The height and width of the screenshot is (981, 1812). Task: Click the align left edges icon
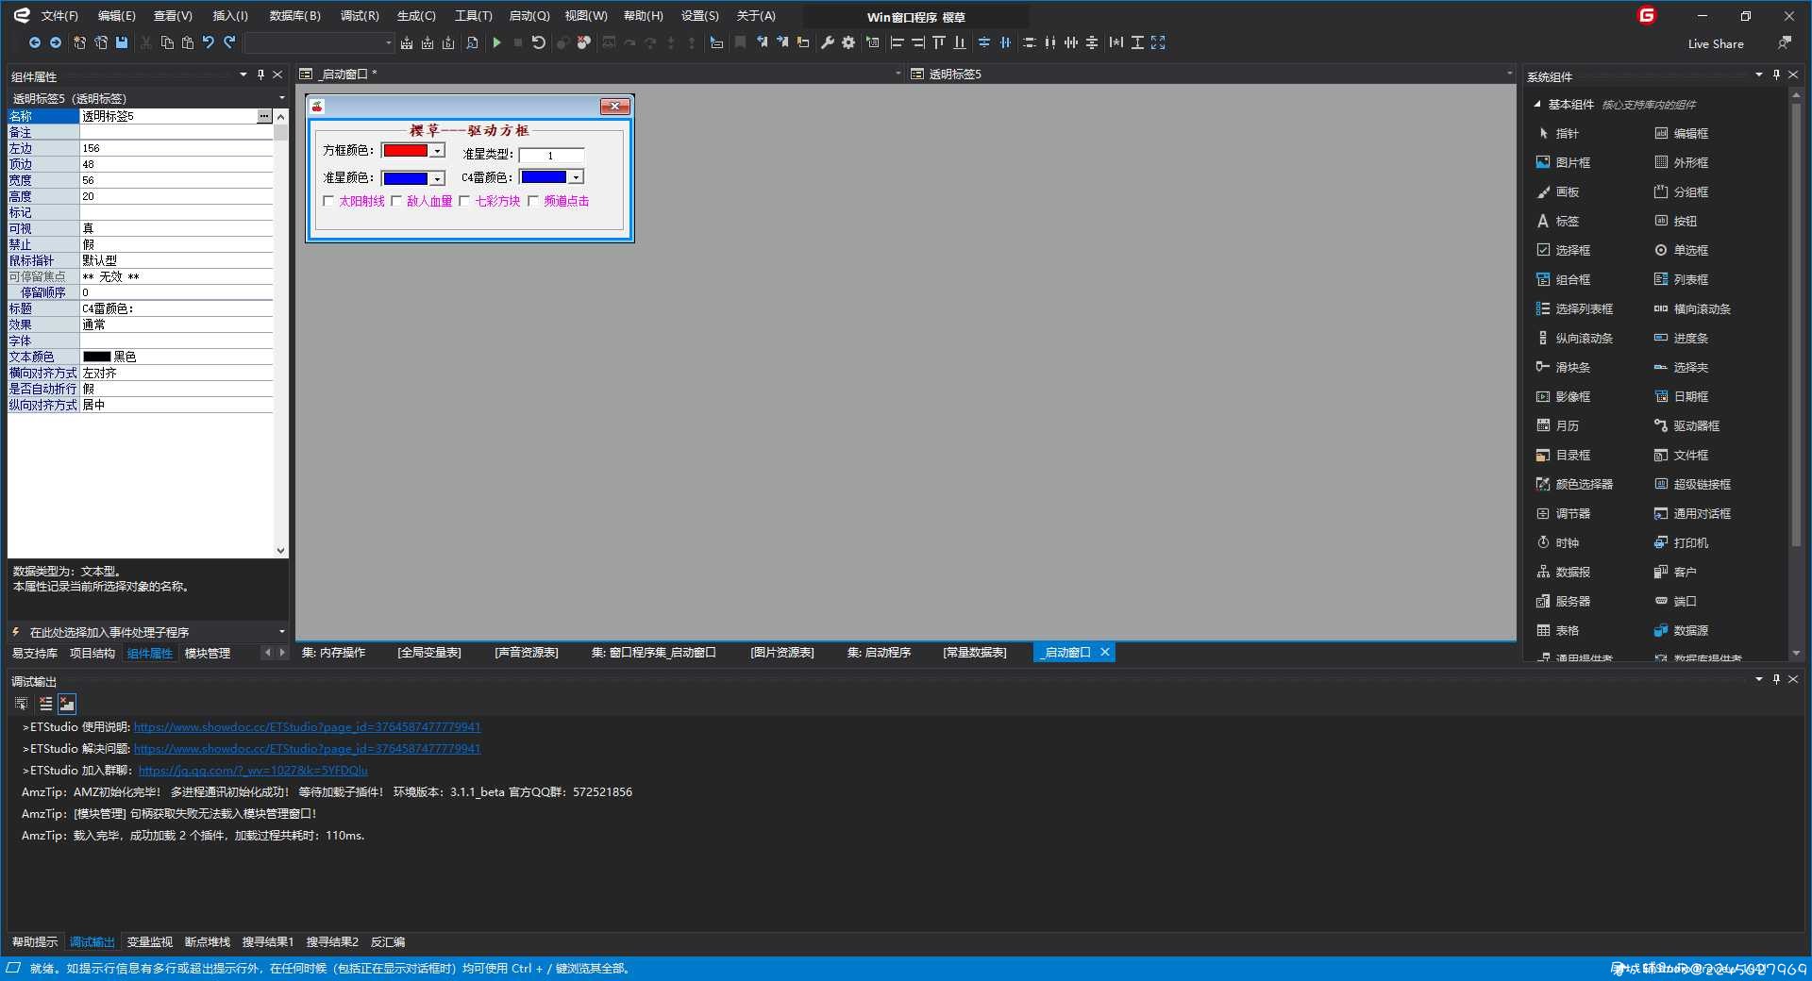click(x=898, y=42)
